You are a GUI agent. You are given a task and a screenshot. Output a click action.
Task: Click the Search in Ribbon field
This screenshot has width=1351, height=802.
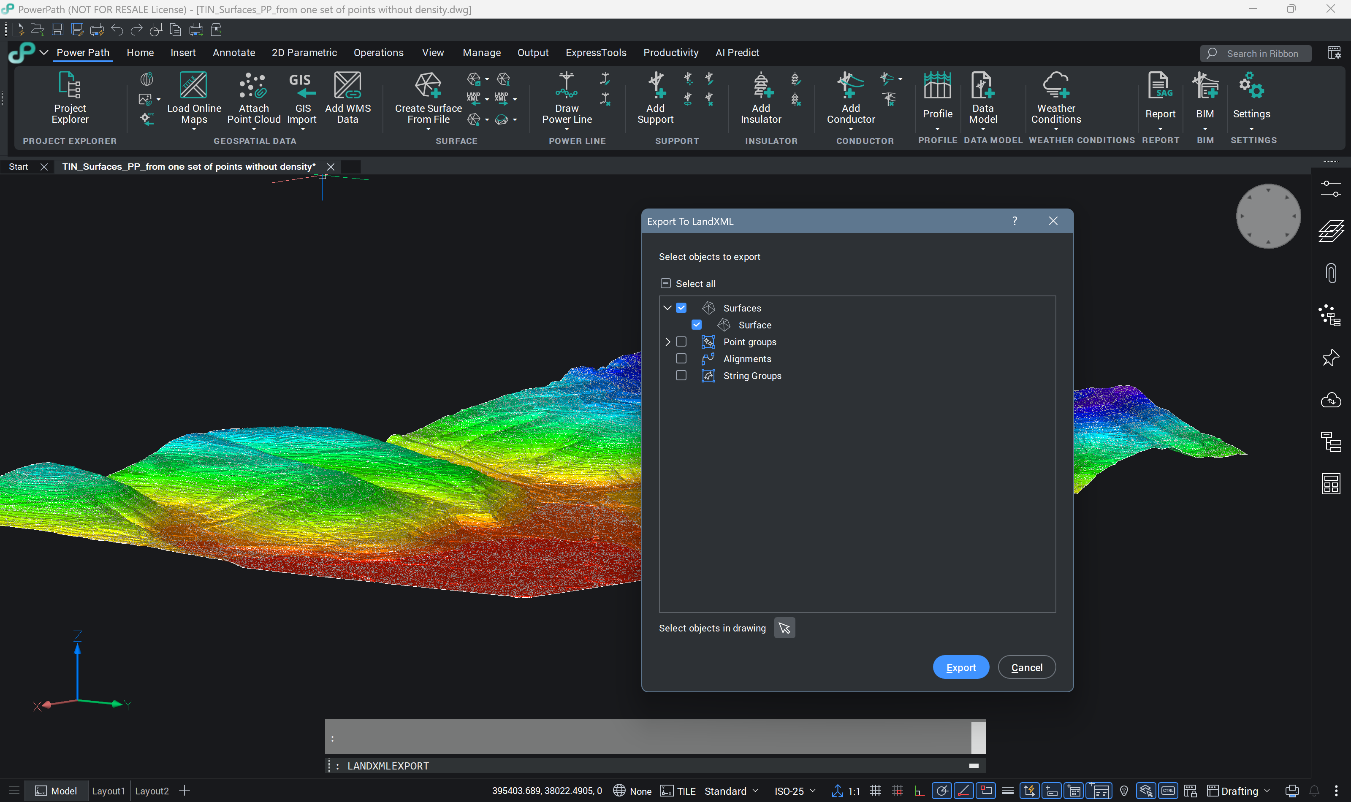click(x=1261, y=54)
